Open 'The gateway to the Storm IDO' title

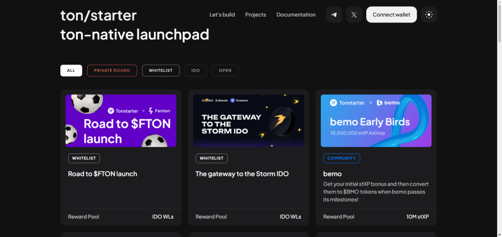coord(242,174)
